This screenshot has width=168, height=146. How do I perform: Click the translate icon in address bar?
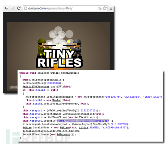tap(100, 8)
